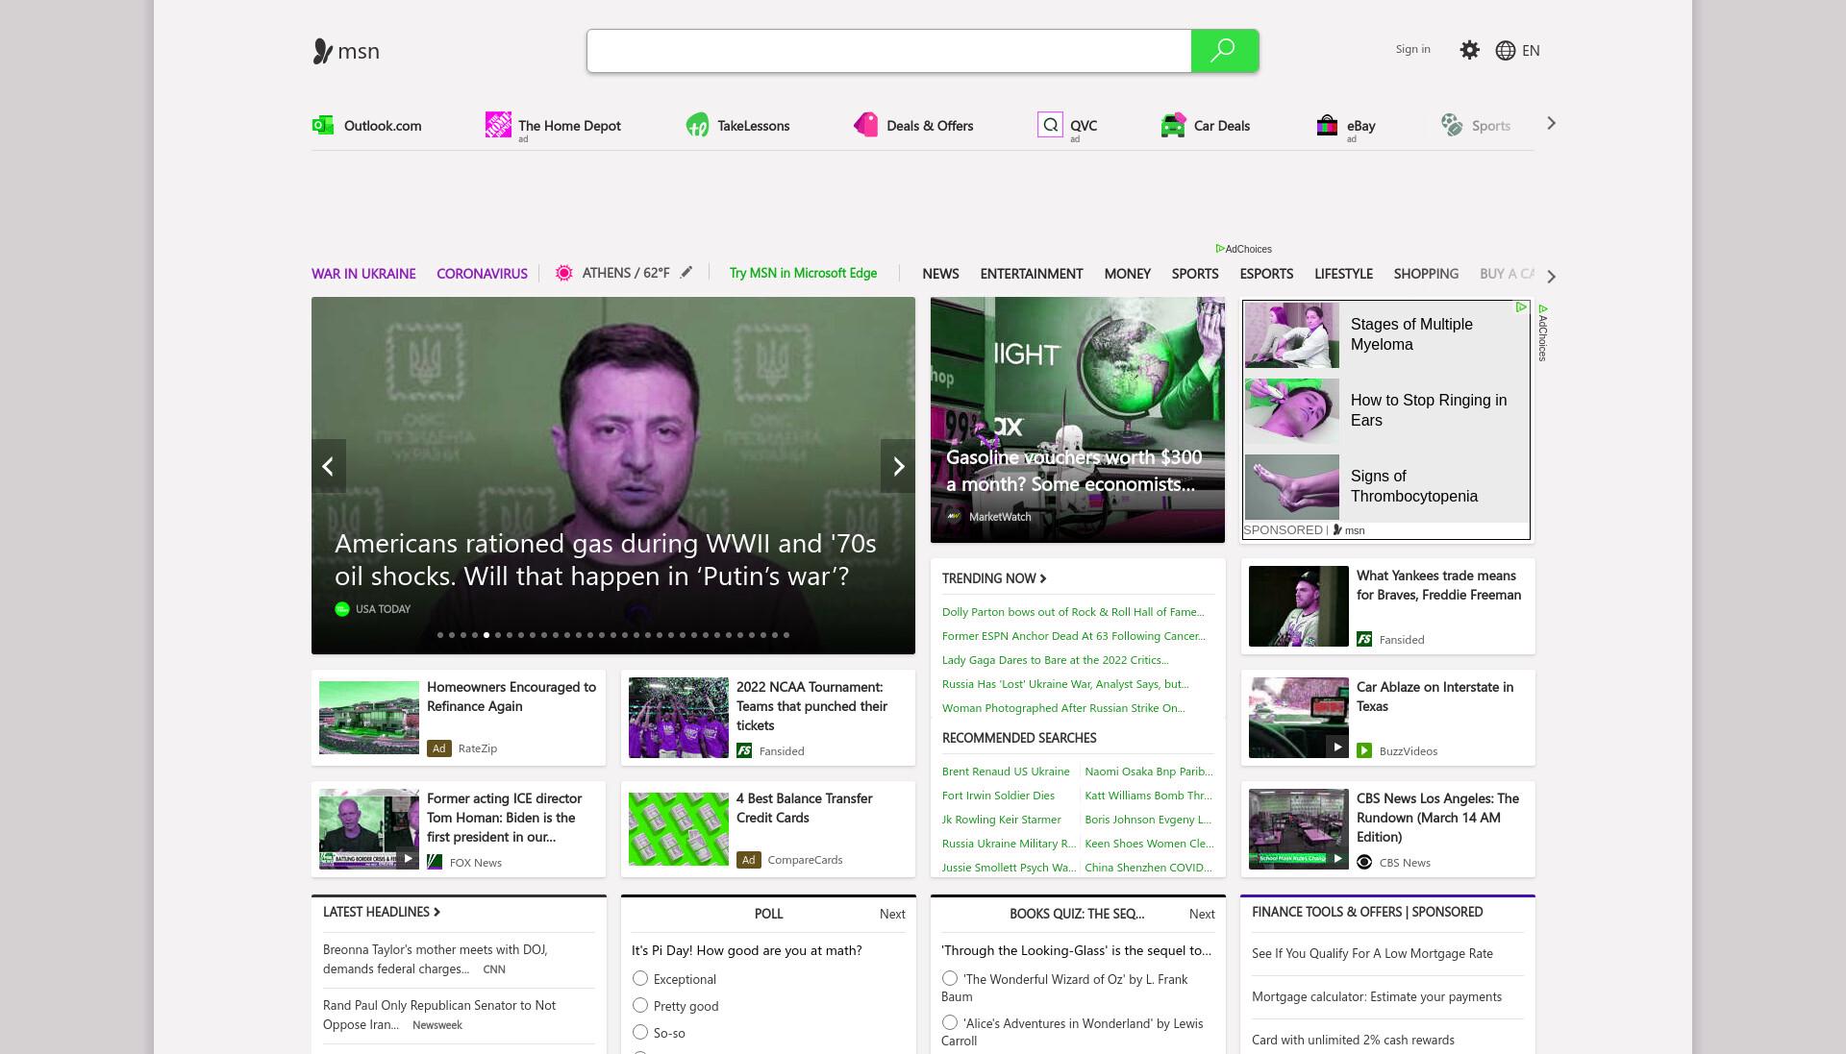
Task: Click the QVC magnifier icon
Action: pyautogui.click(x=1050, y=125)
